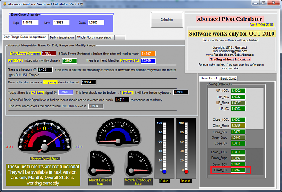Click the red monthly low value 1.3131
The height and width of the screenshot is (192, 282).
pyautogui.click(x=8, y=147)
